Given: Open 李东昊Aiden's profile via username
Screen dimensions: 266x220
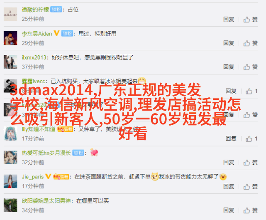Looking at the screenshot, I should point(37,34).
